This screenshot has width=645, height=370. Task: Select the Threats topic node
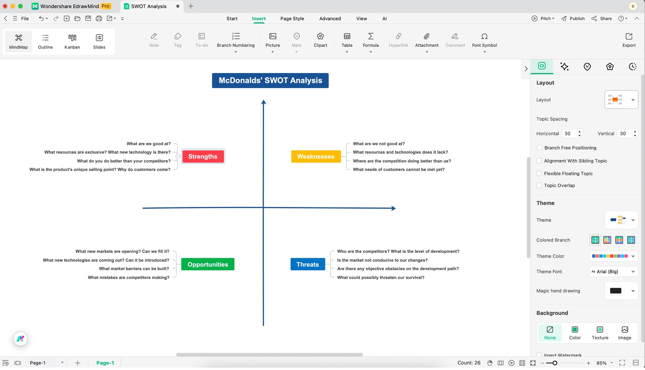308,264
